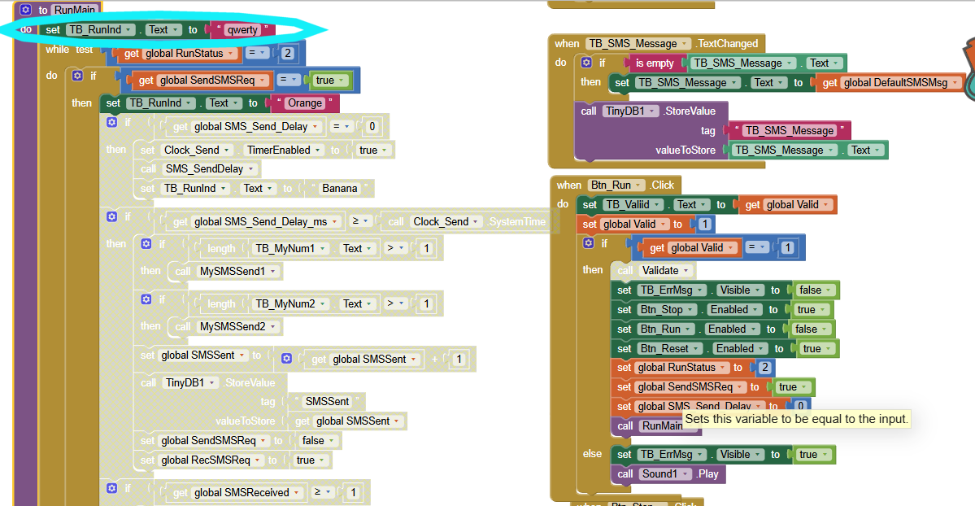
Task: Toggle false value of TB_ErrMsg Visible setter
Action: [x=814, y=290]
